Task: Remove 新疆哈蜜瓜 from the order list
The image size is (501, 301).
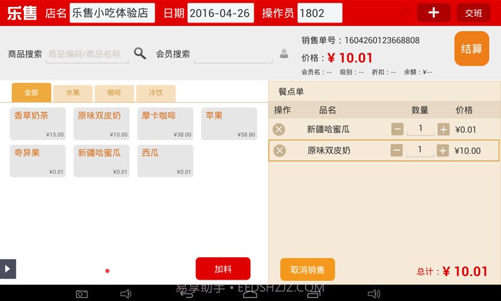Action: (x=279, y=130)
